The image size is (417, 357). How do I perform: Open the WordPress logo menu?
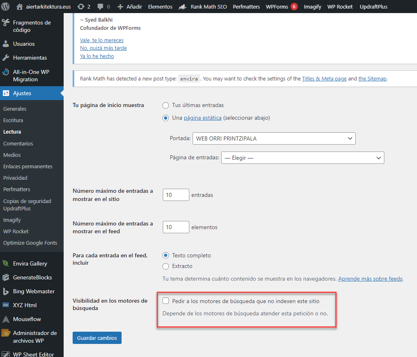[5, 7]
